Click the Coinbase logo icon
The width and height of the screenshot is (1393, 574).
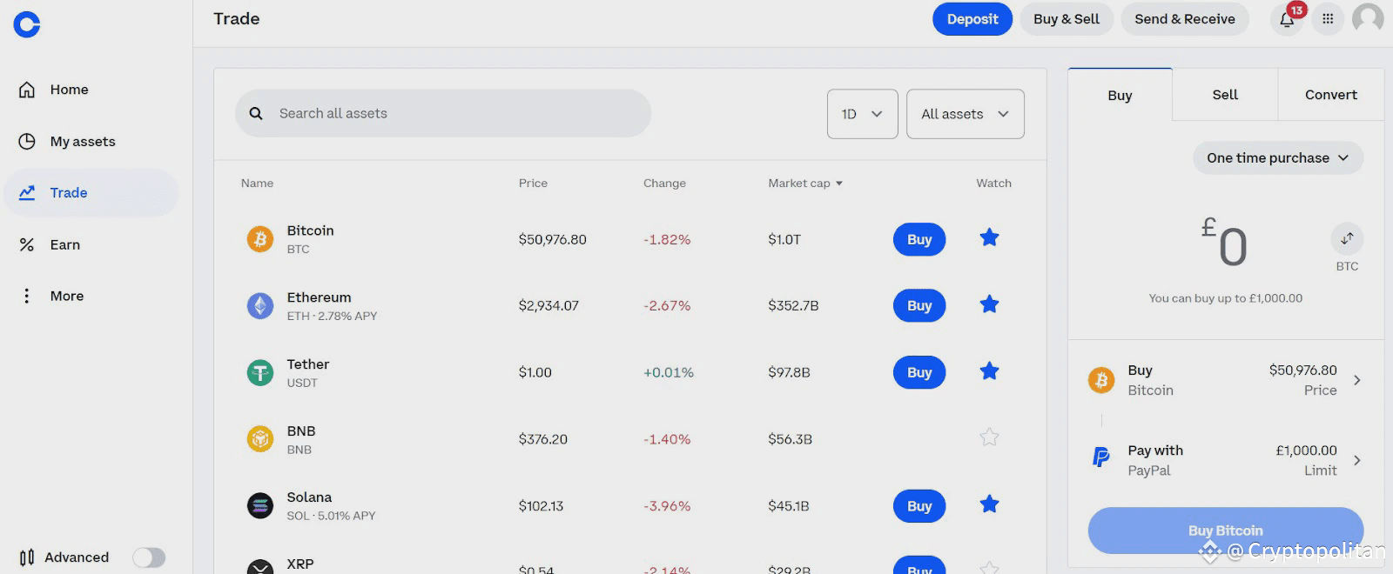click(27, 24)
